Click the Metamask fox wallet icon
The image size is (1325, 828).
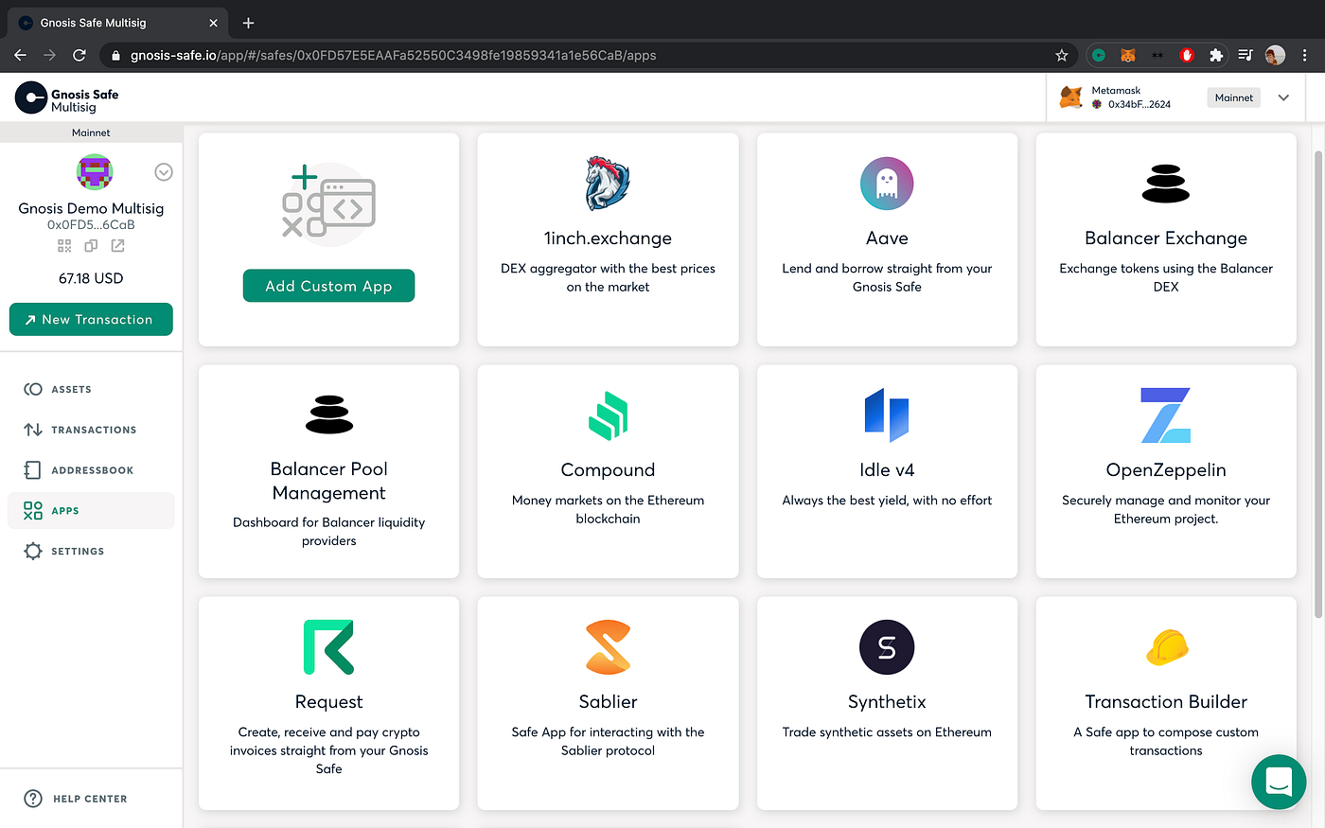tap(1071, 97)
